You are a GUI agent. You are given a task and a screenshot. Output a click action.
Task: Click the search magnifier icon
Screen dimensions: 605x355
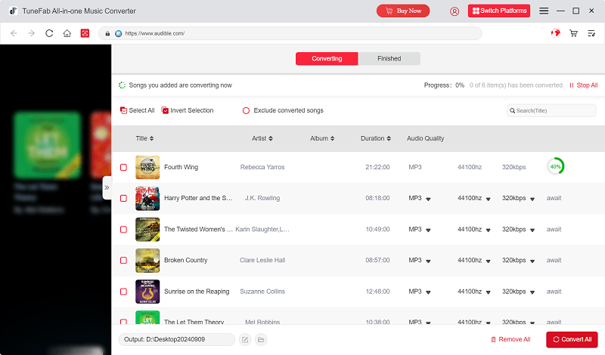click(x=513, y=110)
